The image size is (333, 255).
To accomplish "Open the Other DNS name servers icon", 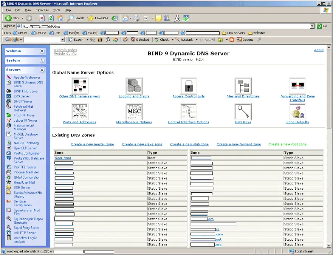I will (x=80, y=86).
